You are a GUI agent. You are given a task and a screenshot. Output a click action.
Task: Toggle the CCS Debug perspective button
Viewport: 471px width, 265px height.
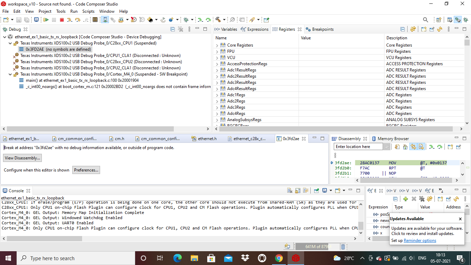pyautogui.click(x=458, y=20)
